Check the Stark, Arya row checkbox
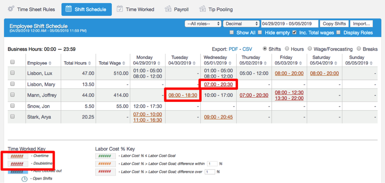 tap(13, 117)
